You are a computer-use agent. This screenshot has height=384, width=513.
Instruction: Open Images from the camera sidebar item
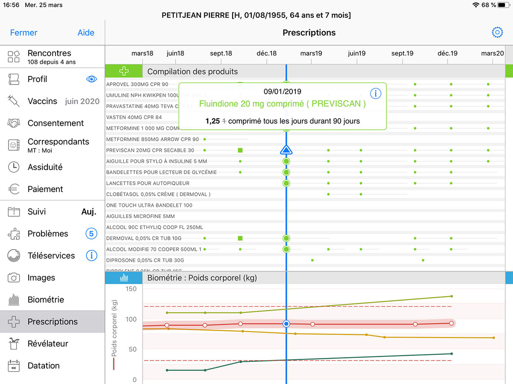point(41,278)
